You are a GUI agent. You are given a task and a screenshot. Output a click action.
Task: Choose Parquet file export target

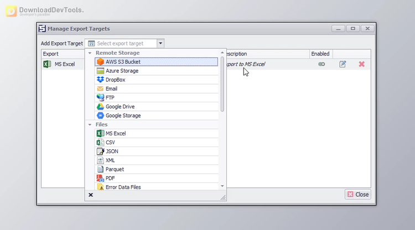pos(156,169)
